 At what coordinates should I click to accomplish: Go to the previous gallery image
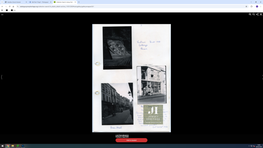tap(2, 77)
